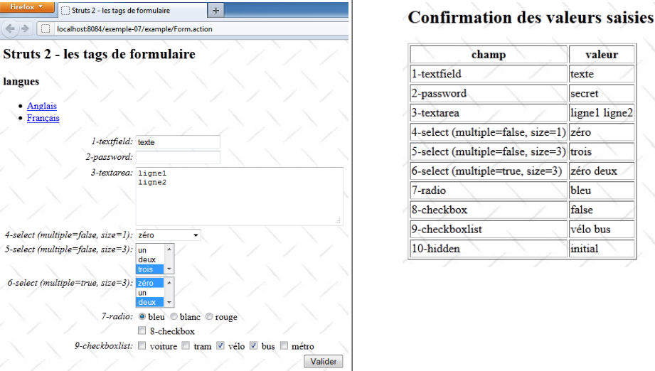Expand the 4-select zéro dropdown
This screenshot has height=371, width=655.
coord(168,235)
